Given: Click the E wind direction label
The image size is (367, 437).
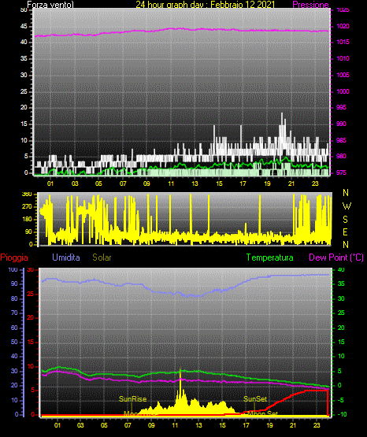Looking at the screenshot, I should coord(345,231).
